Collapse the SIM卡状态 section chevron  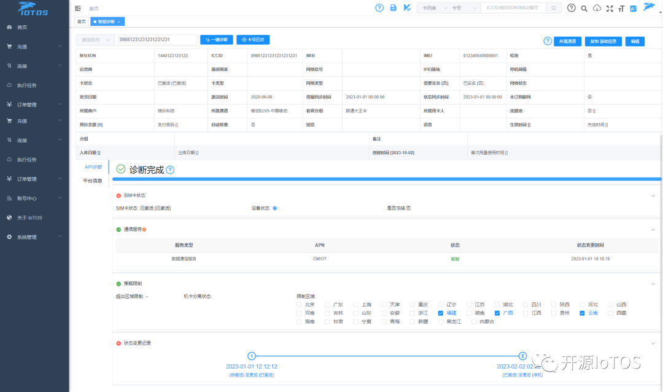click(653, 196)
